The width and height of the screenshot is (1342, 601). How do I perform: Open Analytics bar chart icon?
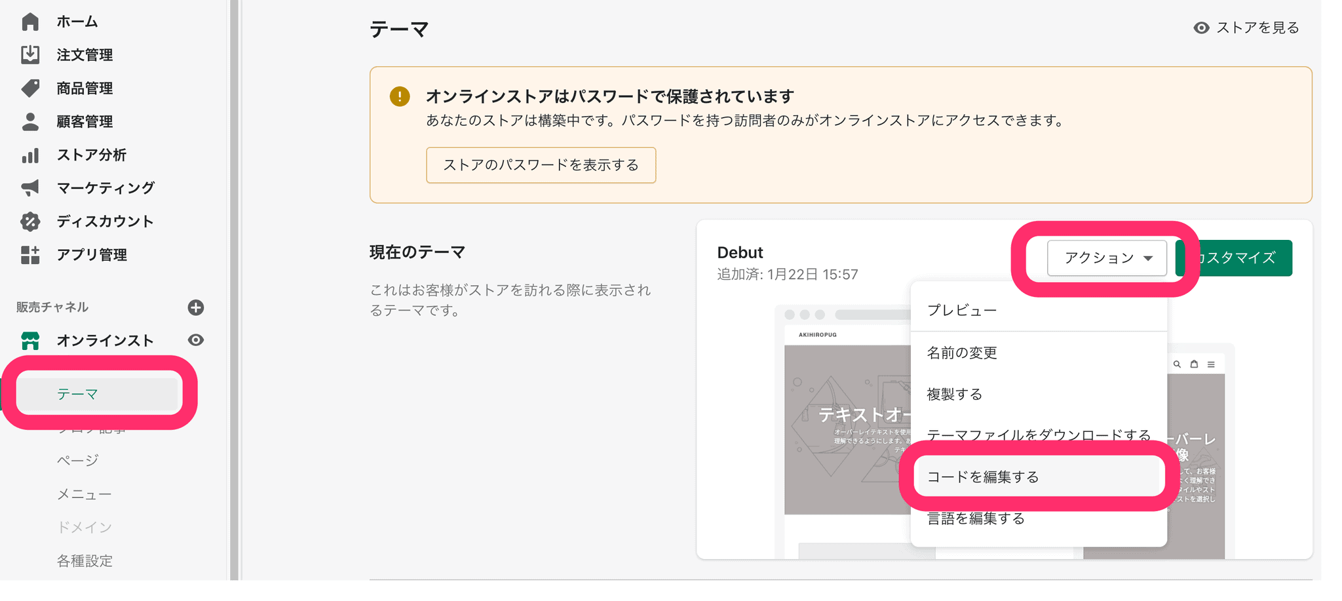30,155
